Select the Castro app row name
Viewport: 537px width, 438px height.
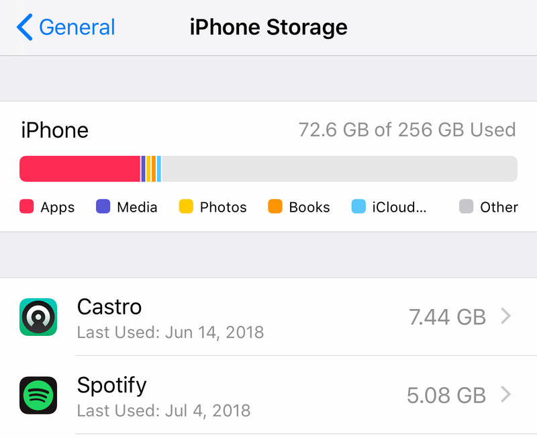[109, 307]
